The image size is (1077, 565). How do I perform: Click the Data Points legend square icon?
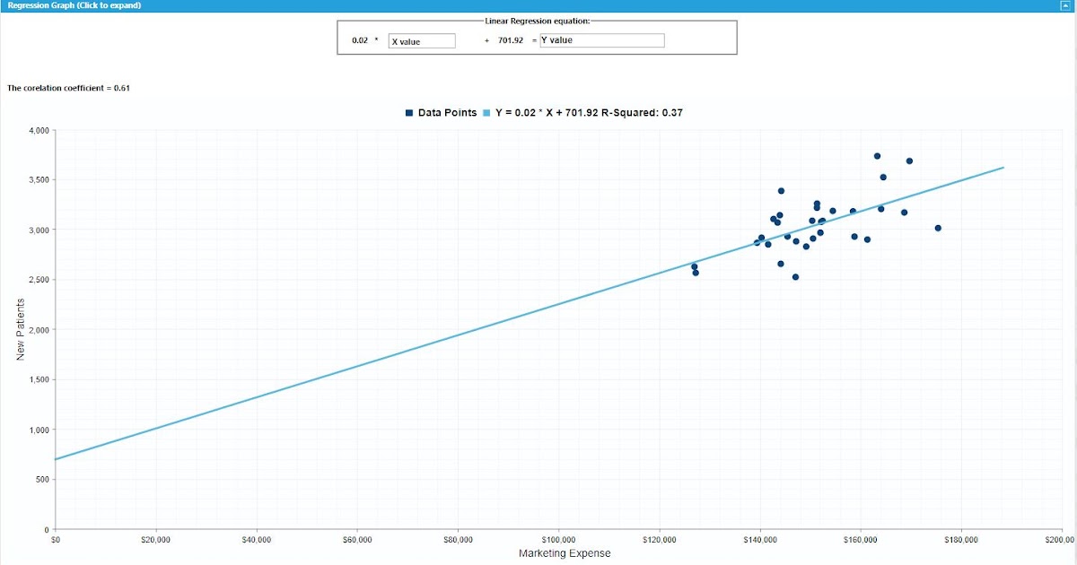408,112
